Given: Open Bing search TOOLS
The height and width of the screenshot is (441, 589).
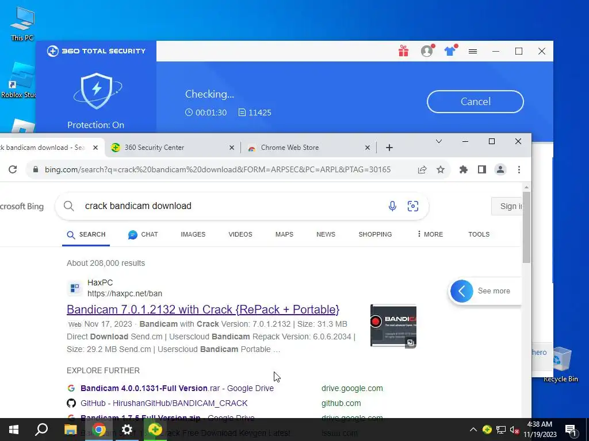Looking at the screenshot, I should click(x=479, y=234).
